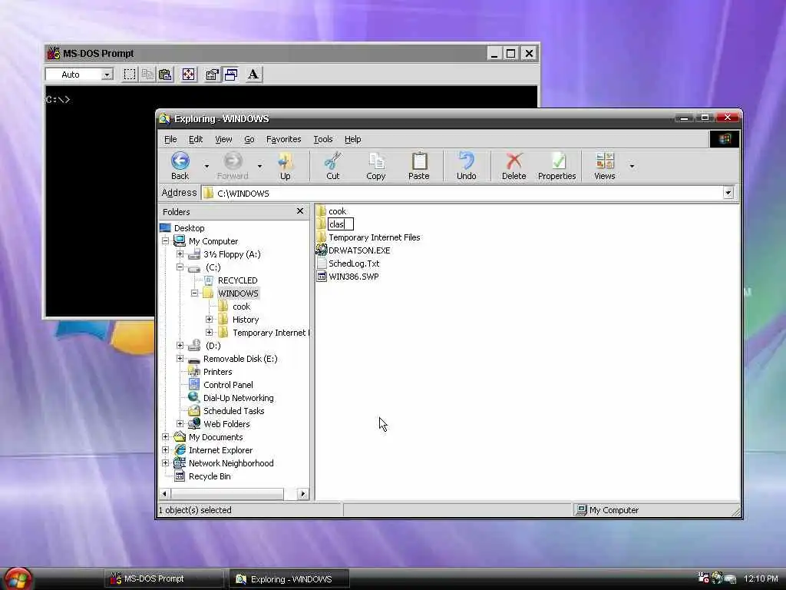Expand the Removable Disk (E:) node

point(180,358)
